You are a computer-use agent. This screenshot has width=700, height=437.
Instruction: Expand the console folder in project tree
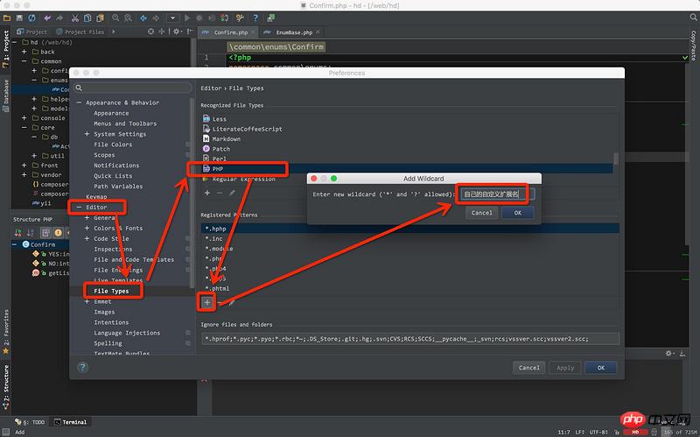click(24, 118)
